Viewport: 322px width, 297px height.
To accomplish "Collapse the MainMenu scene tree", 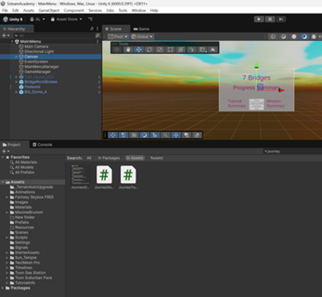I will click(x=12, y=41).
